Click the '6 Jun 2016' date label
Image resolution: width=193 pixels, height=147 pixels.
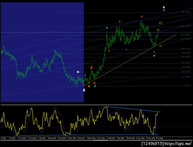(160, 138)
